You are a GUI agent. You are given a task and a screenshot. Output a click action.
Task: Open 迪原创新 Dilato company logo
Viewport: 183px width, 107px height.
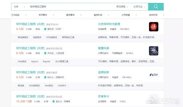(154, 75)
